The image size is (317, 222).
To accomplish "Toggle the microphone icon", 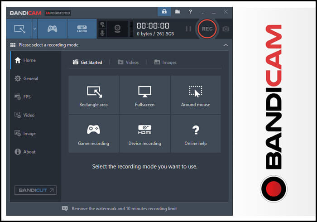I will coord(102,33).
